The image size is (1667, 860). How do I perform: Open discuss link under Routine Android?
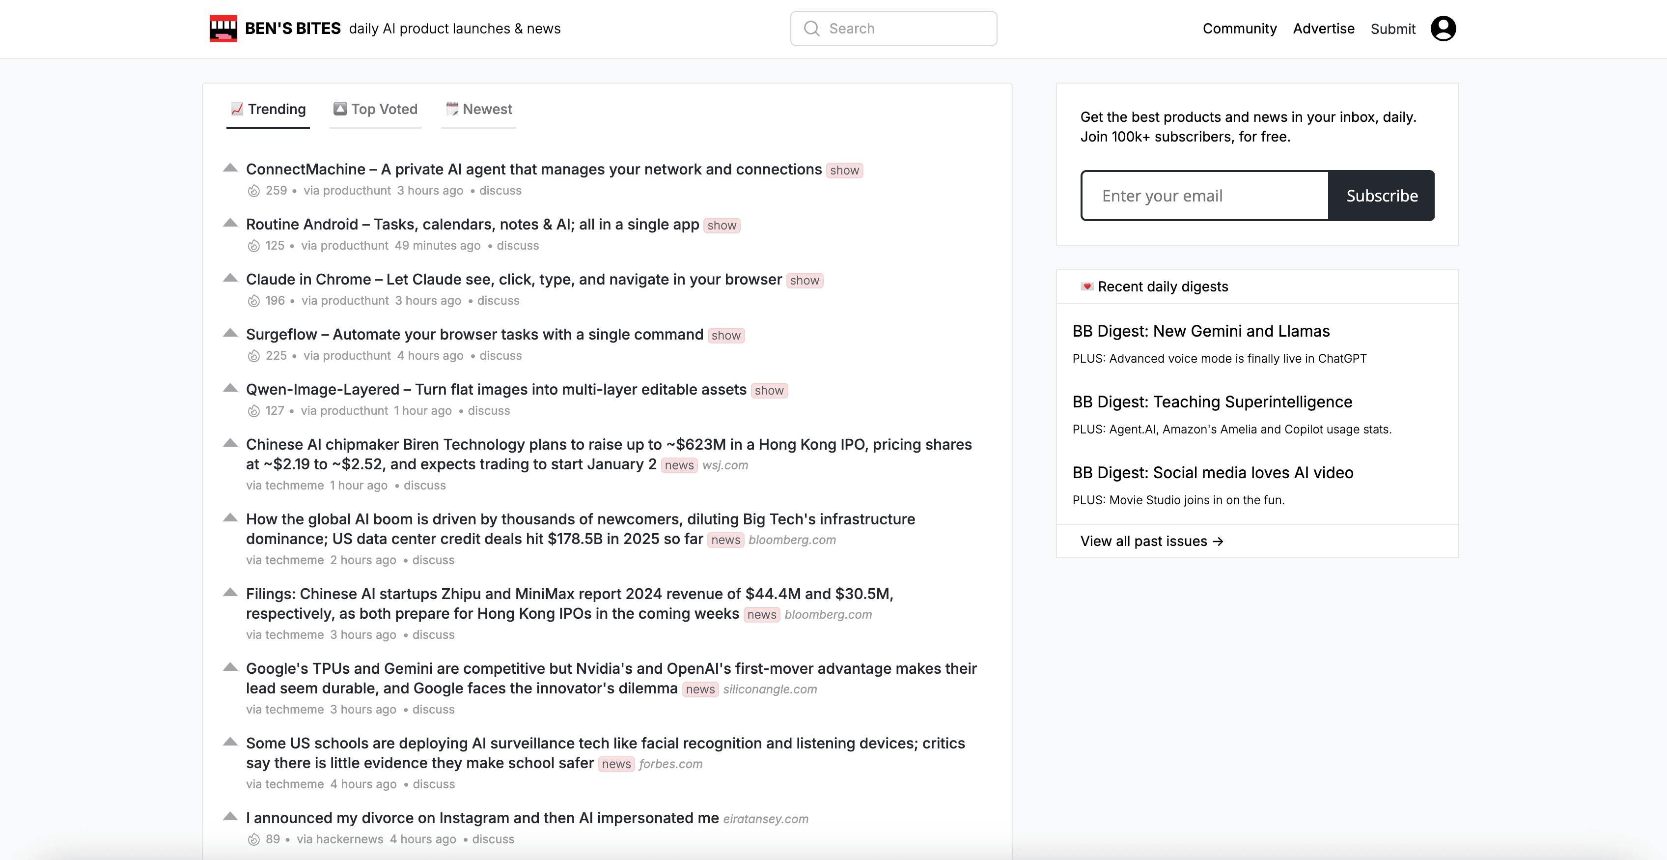[x=518, y=245]
